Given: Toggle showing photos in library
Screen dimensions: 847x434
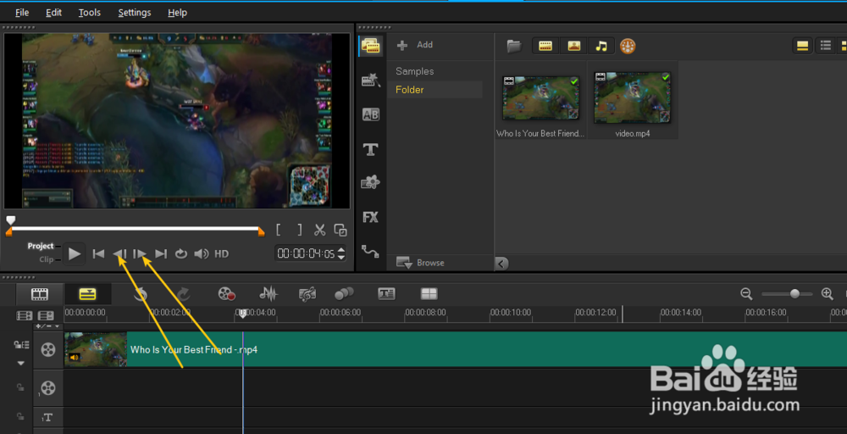Looking at the screenshot, I should coord(573,47).
